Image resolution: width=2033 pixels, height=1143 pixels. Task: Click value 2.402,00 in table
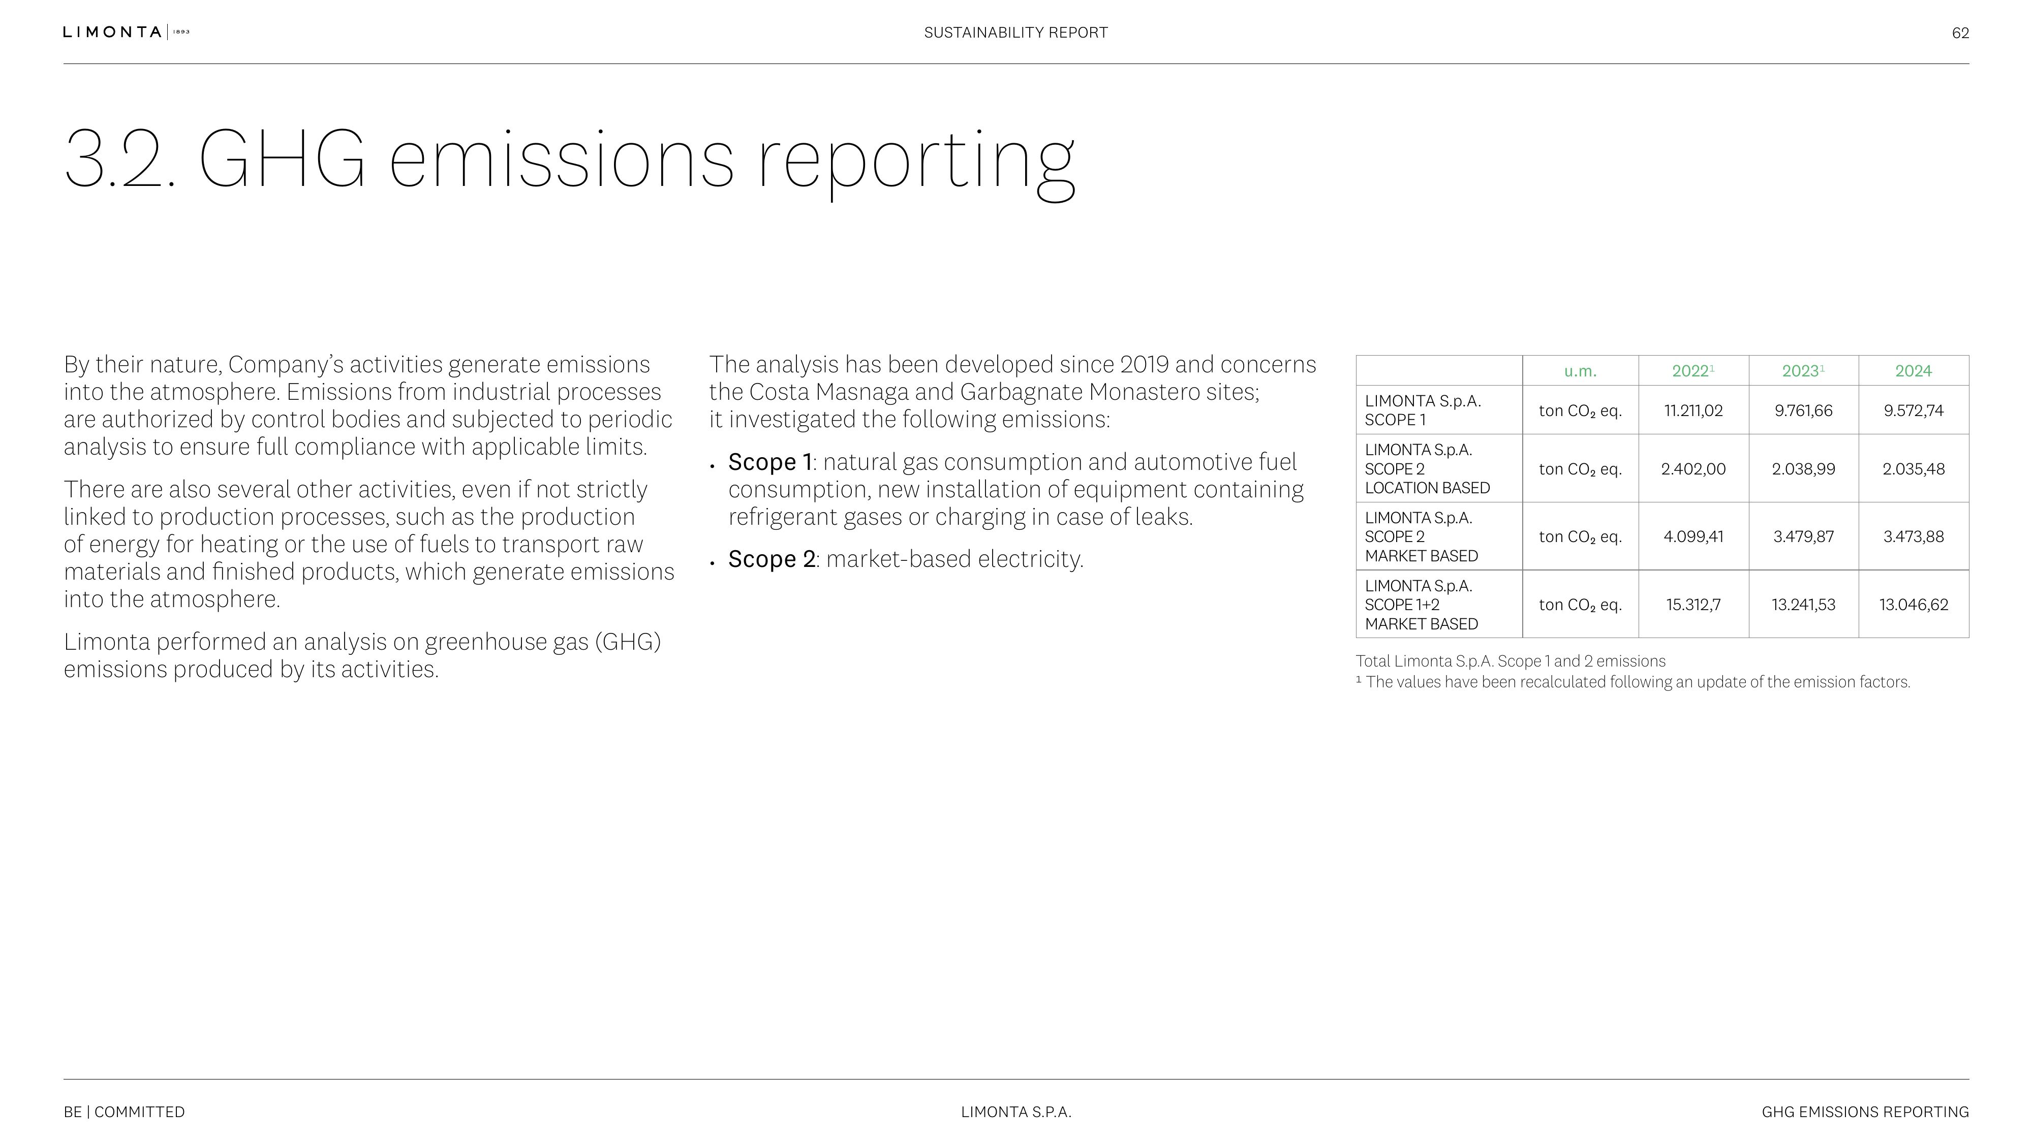click(x=1693, y=468)
